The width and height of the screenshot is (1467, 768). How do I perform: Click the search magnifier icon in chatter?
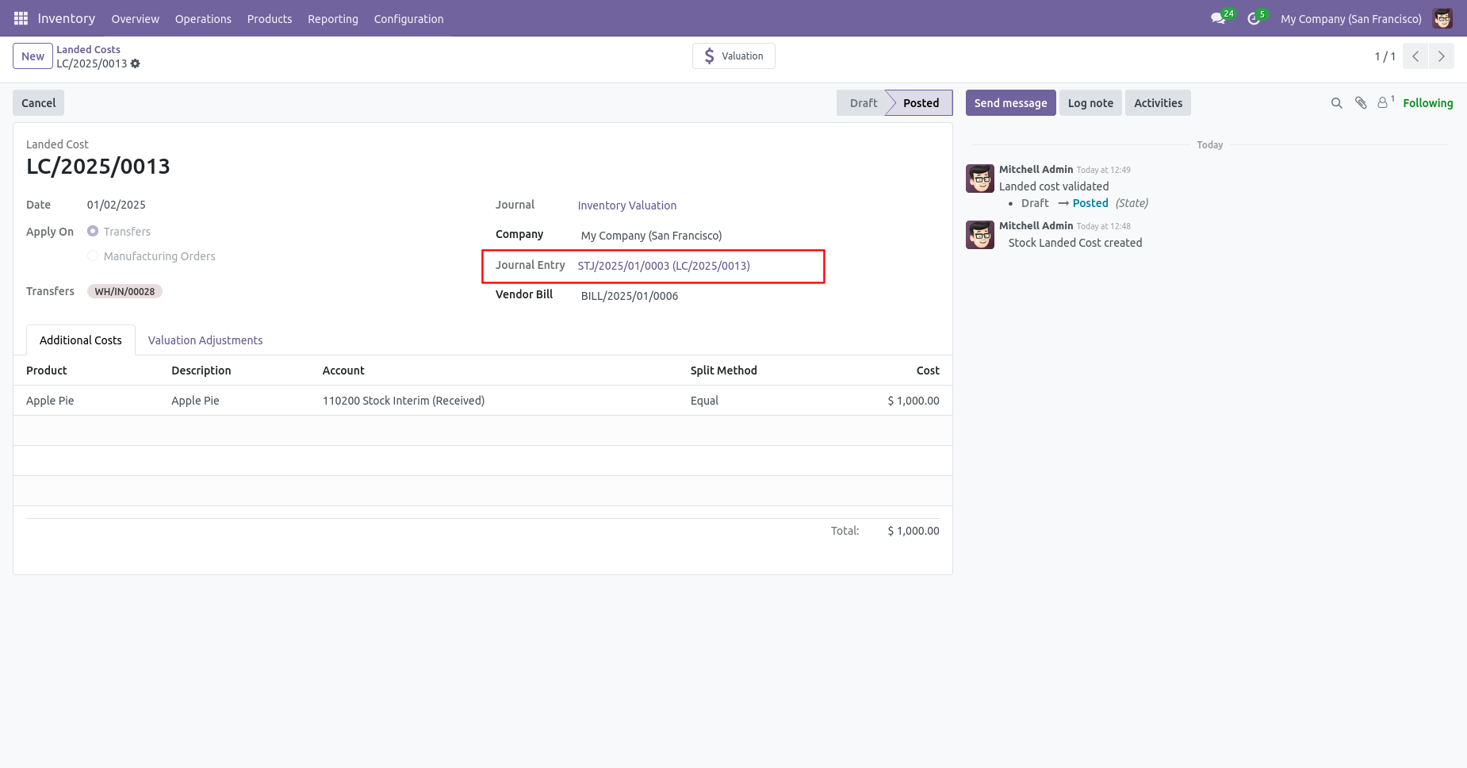(x=1336, y=103)
